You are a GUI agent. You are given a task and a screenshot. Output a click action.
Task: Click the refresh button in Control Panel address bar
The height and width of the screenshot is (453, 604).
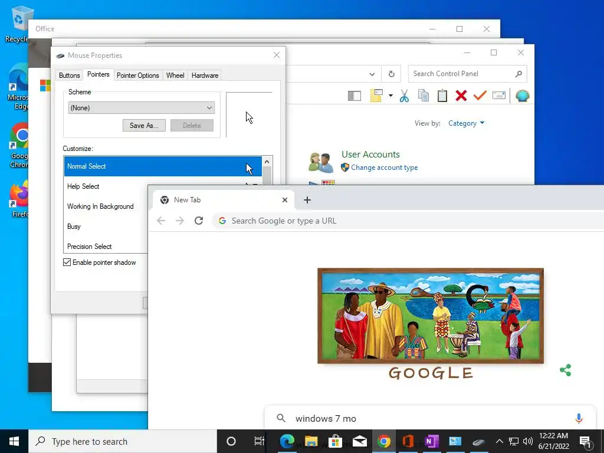tap(392, 74)
